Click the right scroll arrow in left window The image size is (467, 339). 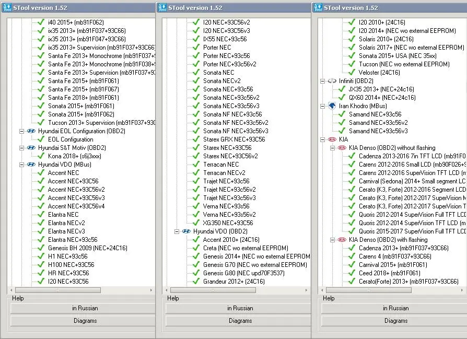151,290
